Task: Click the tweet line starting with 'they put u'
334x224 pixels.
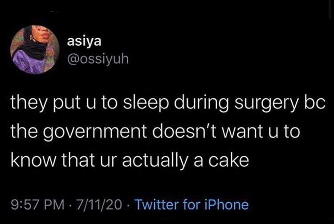Action: tap(168, 103)
